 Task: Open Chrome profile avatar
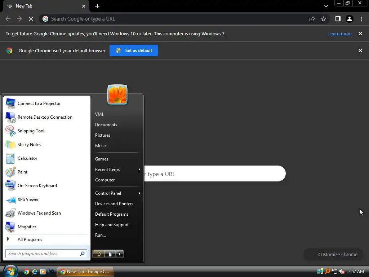coord(350,19)
